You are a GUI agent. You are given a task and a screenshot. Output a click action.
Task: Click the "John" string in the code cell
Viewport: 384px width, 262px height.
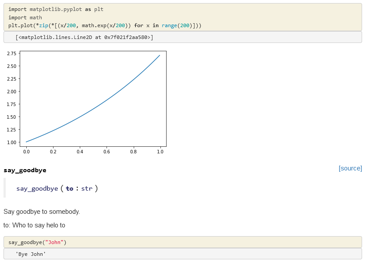point(54,242)
